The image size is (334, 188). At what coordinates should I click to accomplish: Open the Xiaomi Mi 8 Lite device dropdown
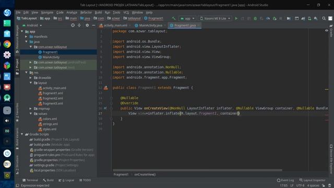tap(215, 19)
